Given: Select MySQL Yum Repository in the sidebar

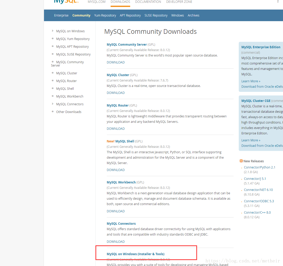Looking at the screenshot, I should pos(73,39).
